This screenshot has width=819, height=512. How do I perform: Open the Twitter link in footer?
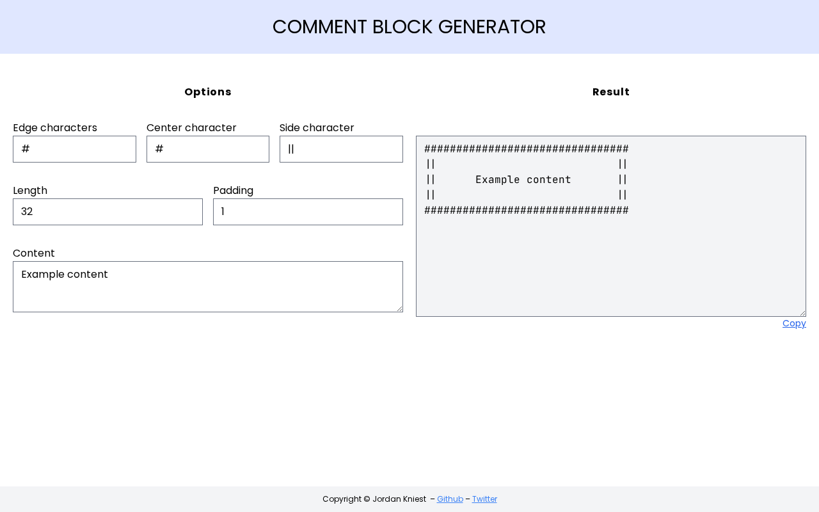pyautogui.click(x=484, y=499)
